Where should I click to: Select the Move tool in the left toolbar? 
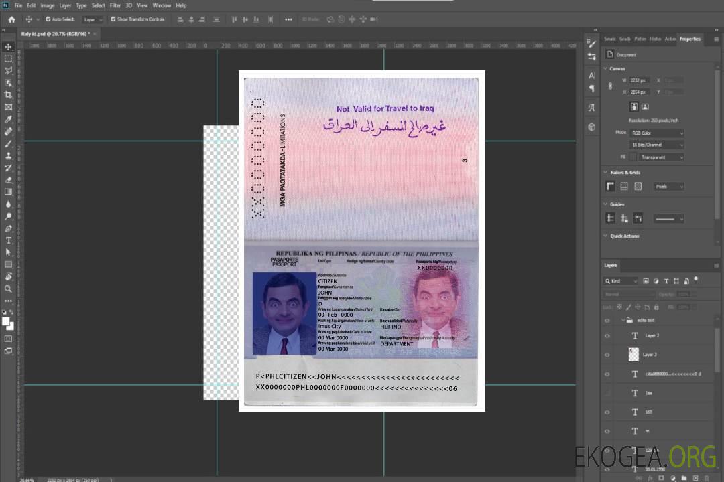click(8, 47)
